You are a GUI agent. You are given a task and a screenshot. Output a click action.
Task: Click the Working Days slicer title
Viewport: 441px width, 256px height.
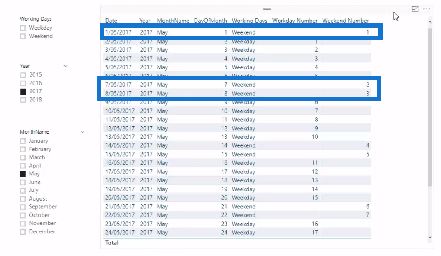(36, 19)
